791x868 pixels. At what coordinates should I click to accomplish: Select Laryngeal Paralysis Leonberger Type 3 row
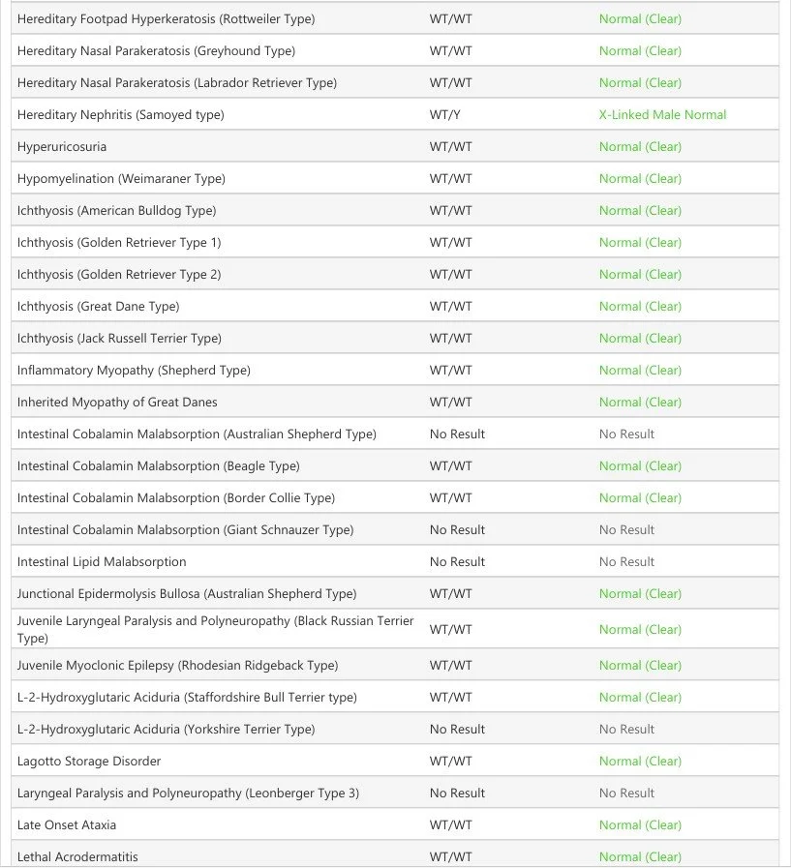pyautogui.click(x=395, y=793)
